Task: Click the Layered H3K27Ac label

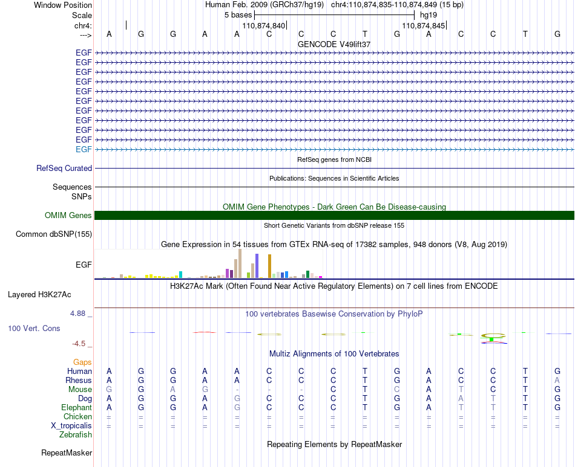Action: [x=39, y=295]
